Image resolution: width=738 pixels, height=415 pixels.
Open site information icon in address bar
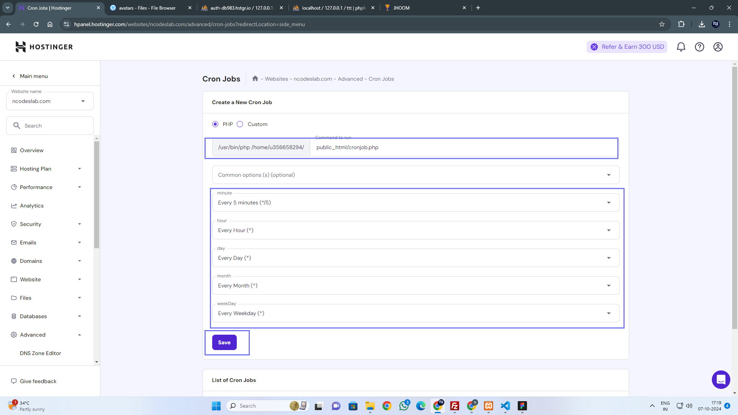(x=66, y=24)
